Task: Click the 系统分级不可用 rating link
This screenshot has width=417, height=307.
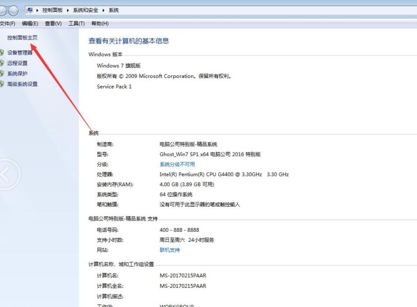Action: pyautogui.click(x=177, y=164)
